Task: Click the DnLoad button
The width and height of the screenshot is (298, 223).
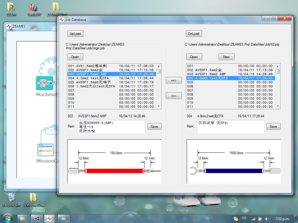Action: (x=193, y=33)
